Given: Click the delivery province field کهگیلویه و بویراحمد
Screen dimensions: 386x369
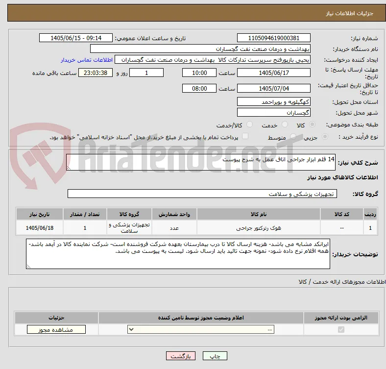Looking at the screenshot, I should point(274,101).
